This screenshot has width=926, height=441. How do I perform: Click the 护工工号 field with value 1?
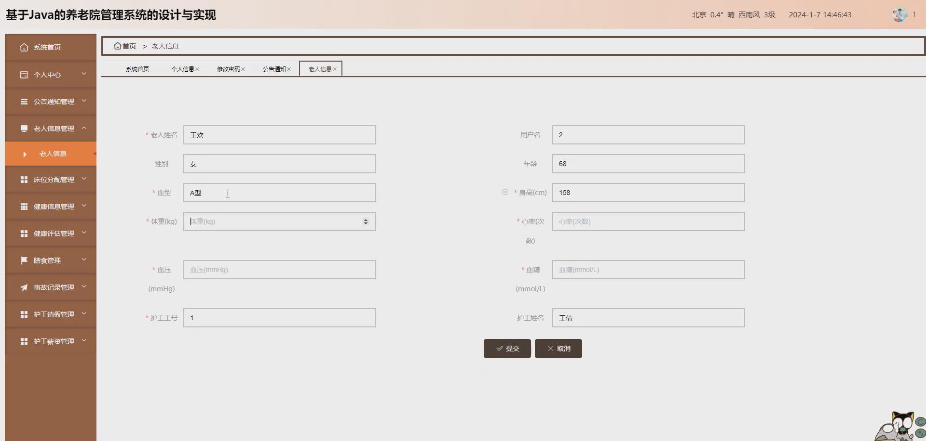pos(280,318)
